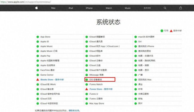Screen dimensions: 194x112
Task: Click red triangle beside iTunes Store
Action: (x=87, y=89)
